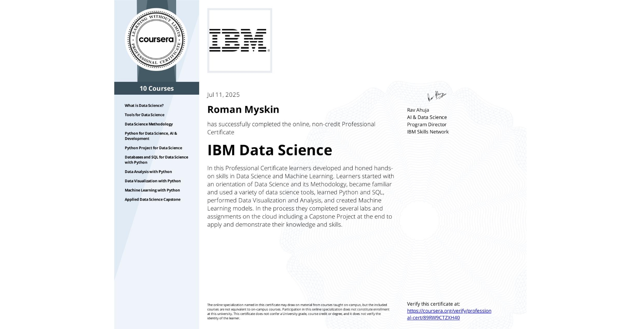Click the learner name Roman Myskin
This screenshot has width=628, height=329.
pos(243,110)
